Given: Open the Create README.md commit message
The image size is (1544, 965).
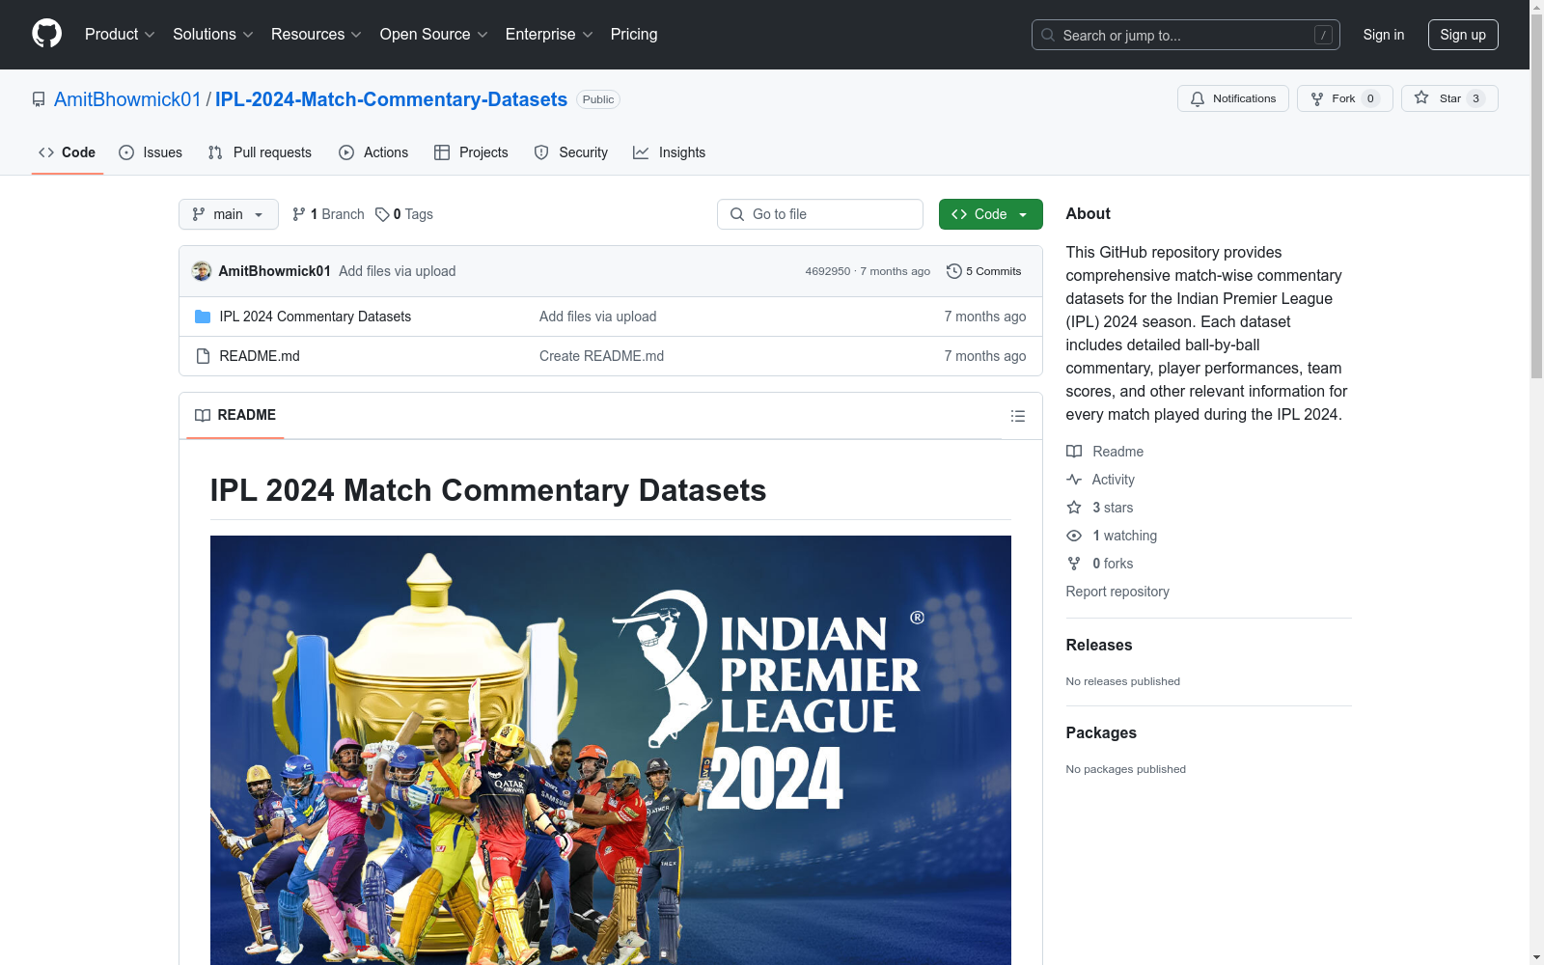Looking at the screenshot, I should 601,356.
